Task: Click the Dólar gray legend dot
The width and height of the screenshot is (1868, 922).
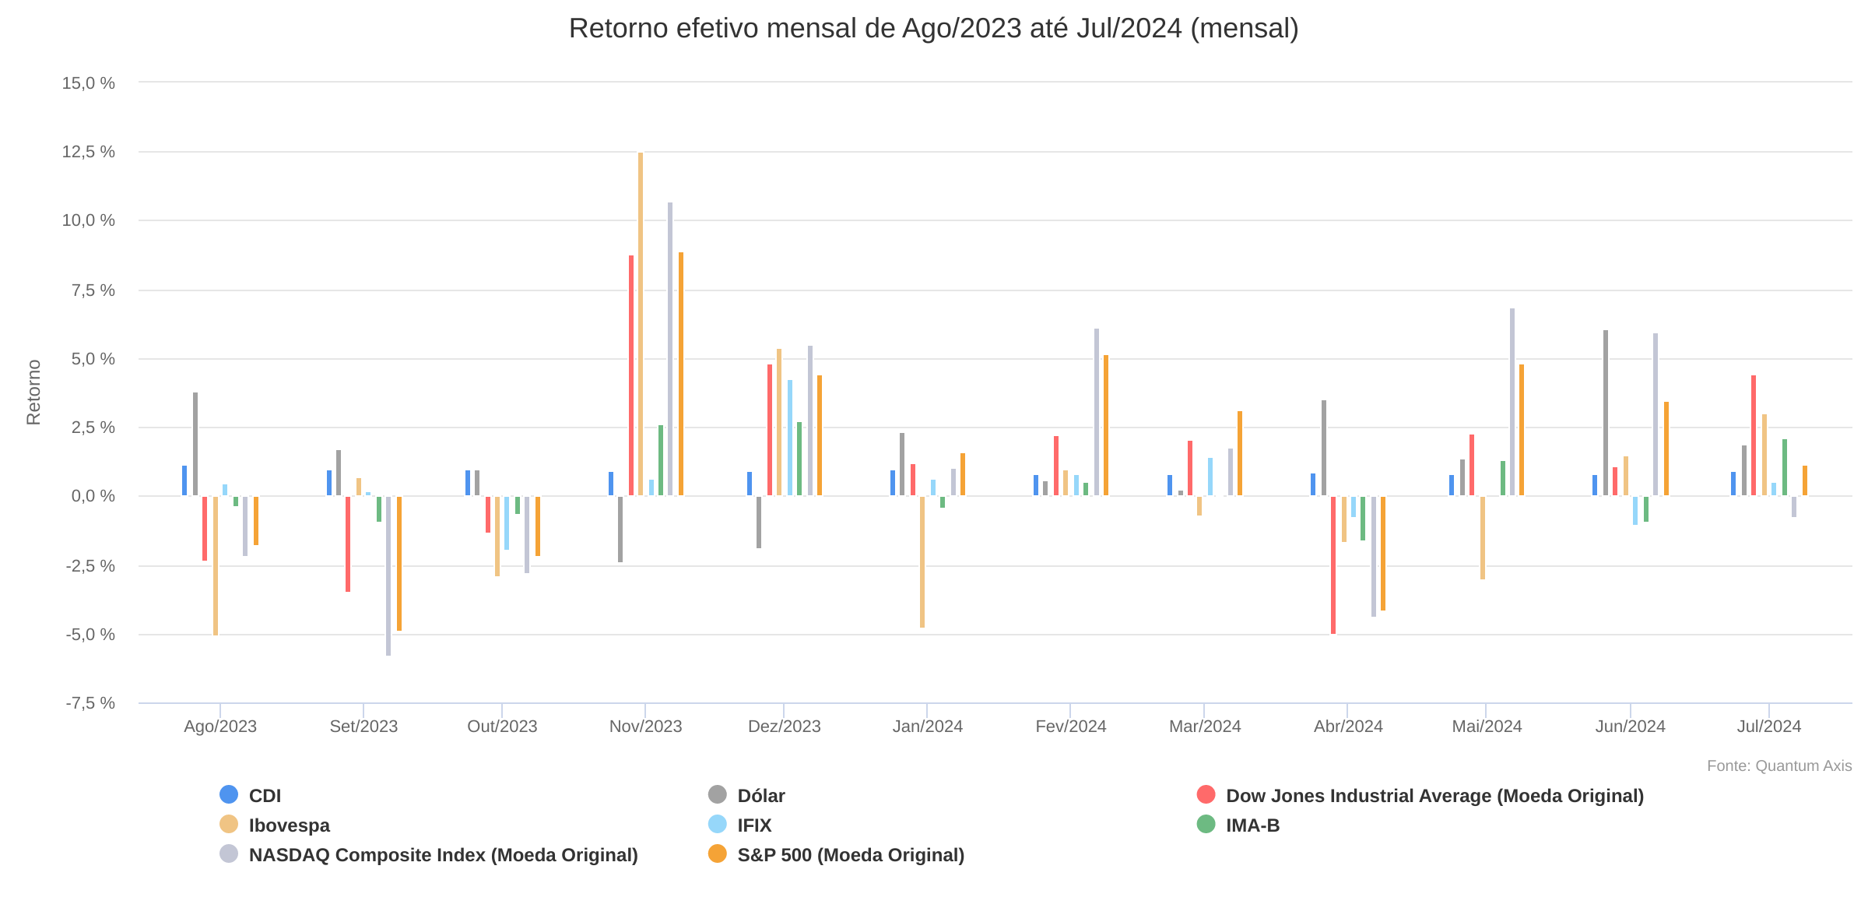Action: pyautogui.click(x=718, y=794)
